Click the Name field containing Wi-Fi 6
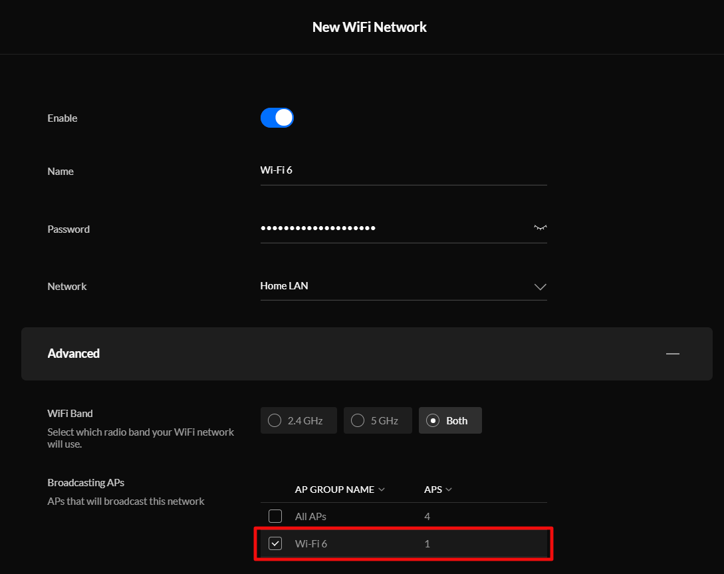This screenshot has width=724, height=574. (403, 170)
